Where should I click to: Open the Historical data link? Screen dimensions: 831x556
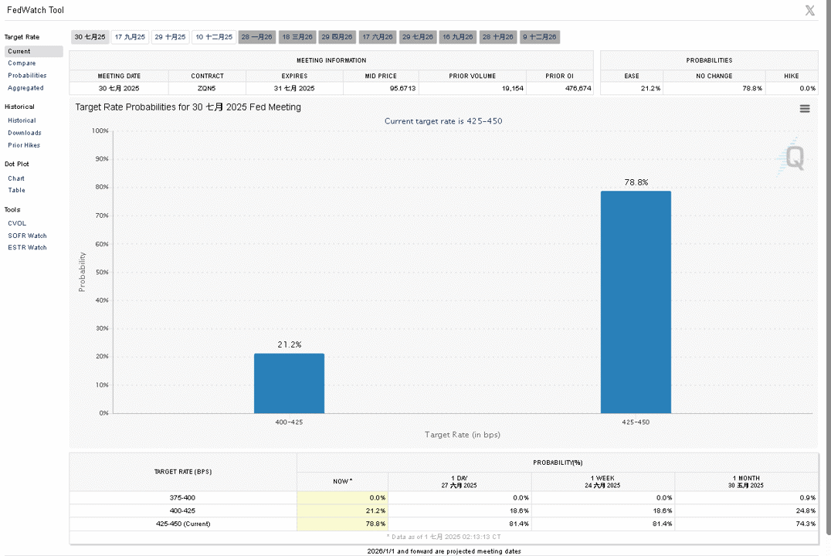22,120
